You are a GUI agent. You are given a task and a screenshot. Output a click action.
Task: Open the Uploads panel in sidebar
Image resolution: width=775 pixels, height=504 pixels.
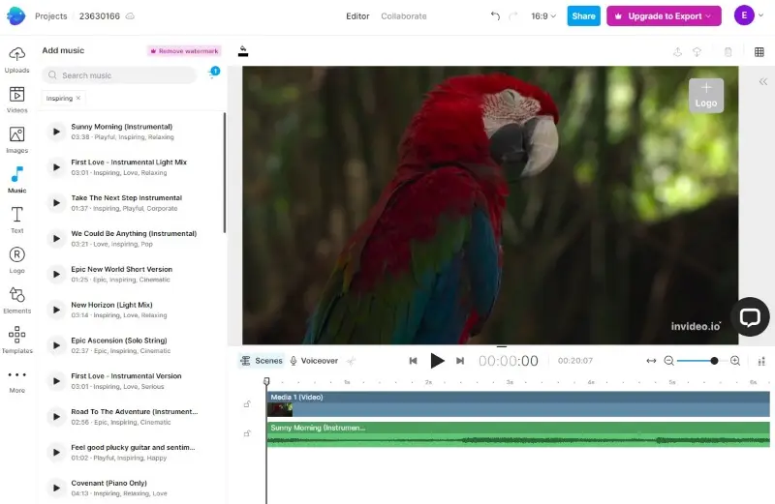pyautogui.click(x=16, y=58)
